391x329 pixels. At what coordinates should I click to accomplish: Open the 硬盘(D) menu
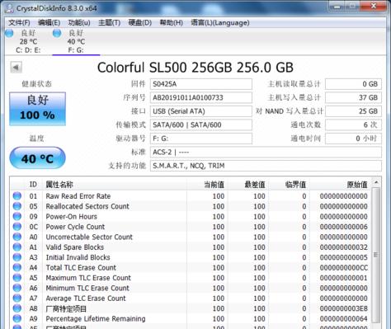[x=140, y=22]
